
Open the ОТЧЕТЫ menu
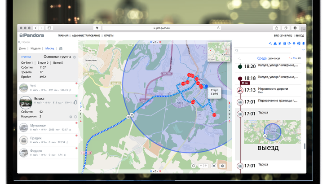(109, 35)
